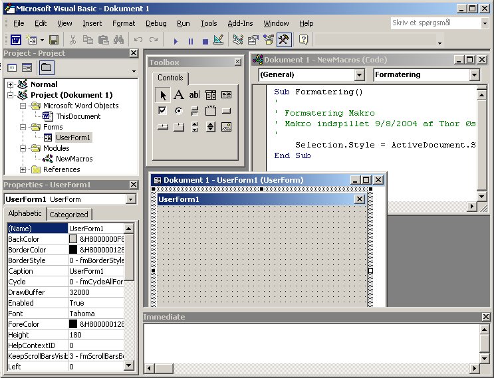Click the Caption property value UserForm1
The image size is (494, 378).
96,271
